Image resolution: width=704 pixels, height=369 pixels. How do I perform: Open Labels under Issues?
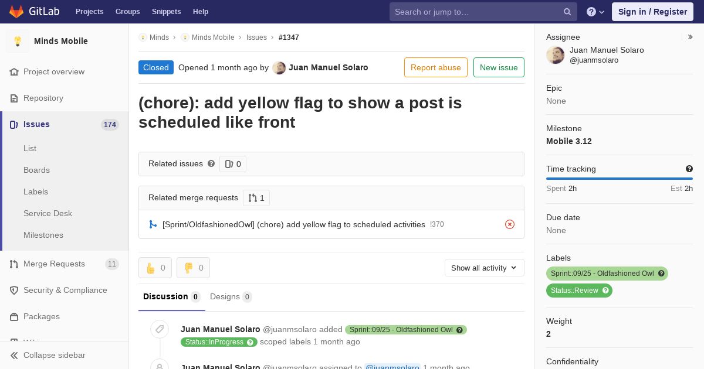pyautogui.click(x=36, y=192)
